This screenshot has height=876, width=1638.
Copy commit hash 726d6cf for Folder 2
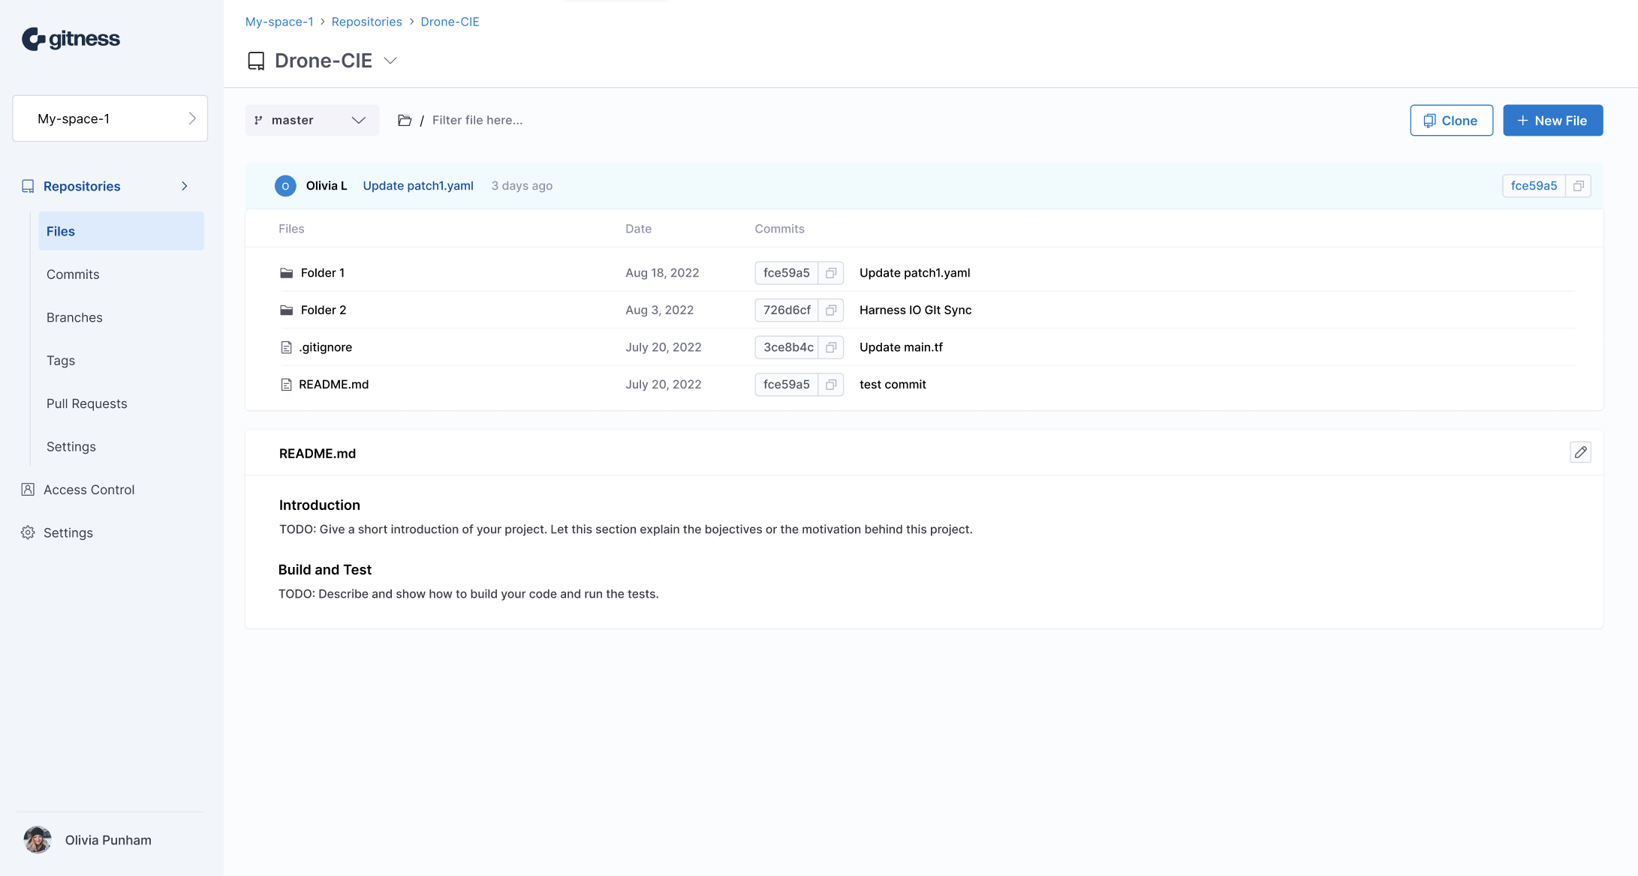point(830,310)
